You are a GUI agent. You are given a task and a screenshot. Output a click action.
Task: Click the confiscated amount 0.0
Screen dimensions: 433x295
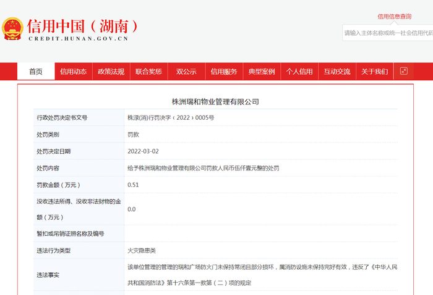click(x=131, y=209)
